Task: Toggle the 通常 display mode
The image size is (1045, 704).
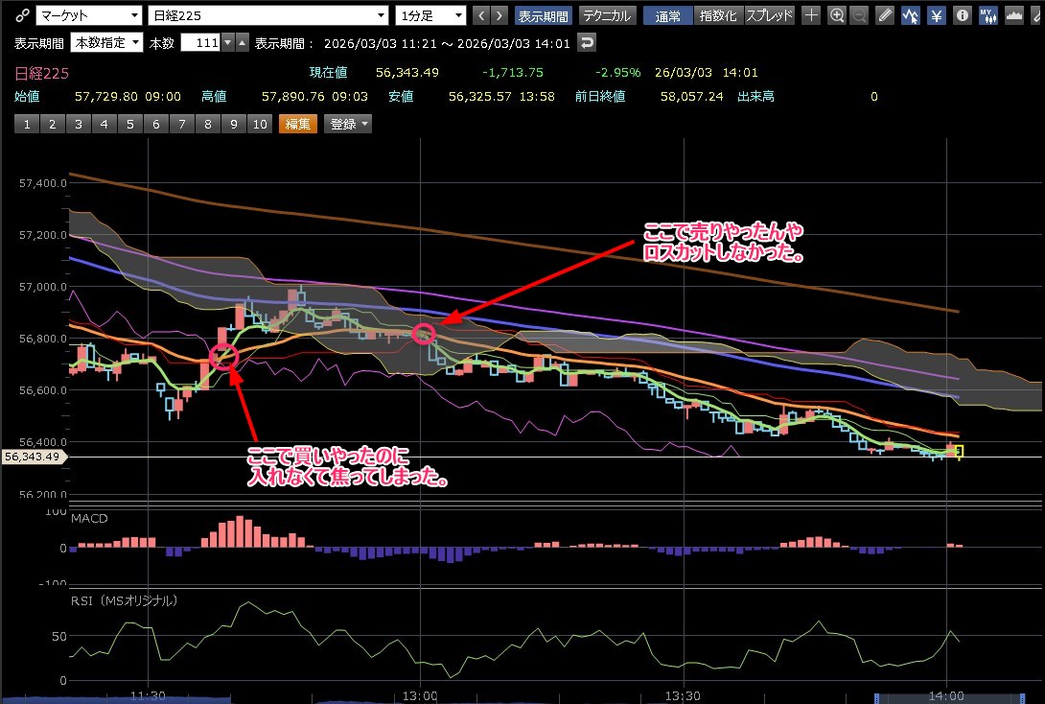Action: coord(667,15)
